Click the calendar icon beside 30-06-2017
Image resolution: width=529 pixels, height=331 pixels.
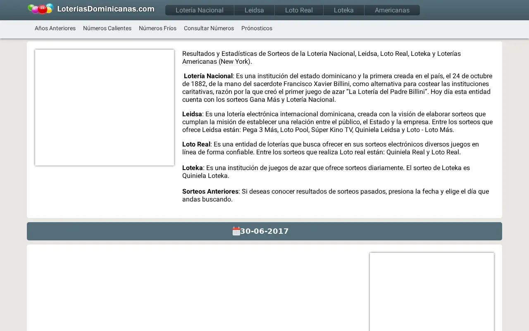click(x=236, y=231)
